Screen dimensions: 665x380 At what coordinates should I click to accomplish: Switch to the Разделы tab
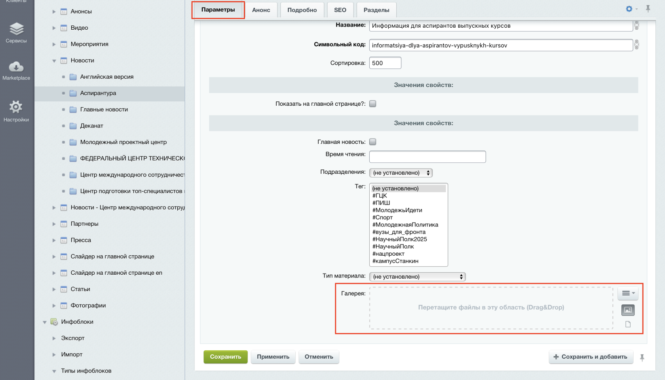[x=376, y=10]
